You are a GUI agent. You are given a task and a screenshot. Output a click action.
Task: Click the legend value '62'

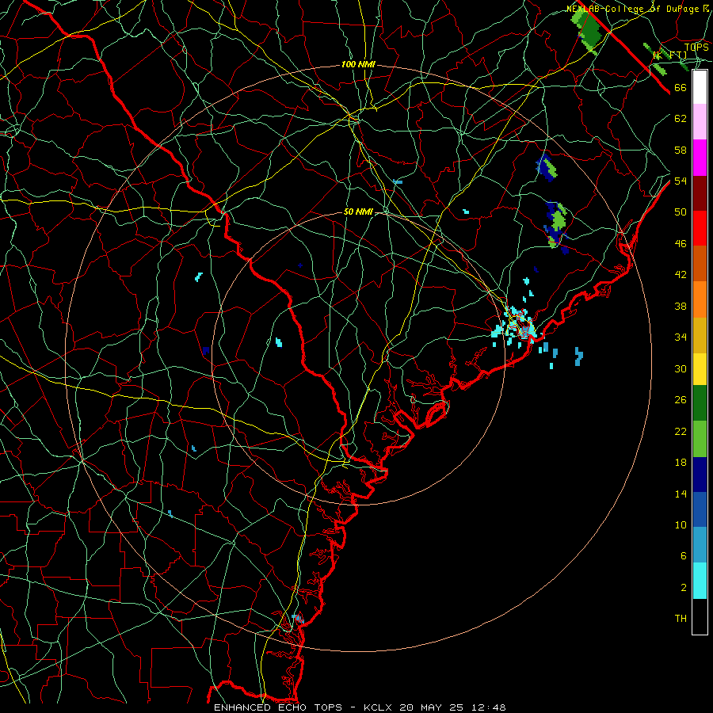coord(681,119)
